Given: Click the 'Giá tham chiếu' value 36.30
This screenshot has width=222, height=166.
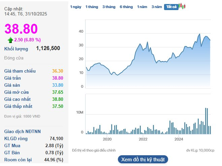Looking at the screenshot, I should point(58,71).
